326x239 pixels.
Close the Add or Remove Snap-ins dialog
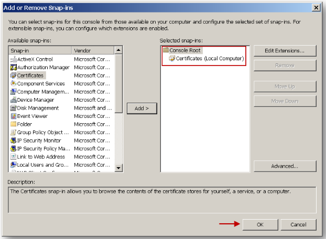(316, 8)
